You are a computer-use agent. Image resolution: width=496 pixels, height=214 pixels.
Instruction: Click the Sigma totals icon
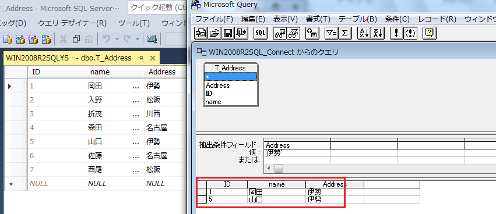[x=345, y=33]
